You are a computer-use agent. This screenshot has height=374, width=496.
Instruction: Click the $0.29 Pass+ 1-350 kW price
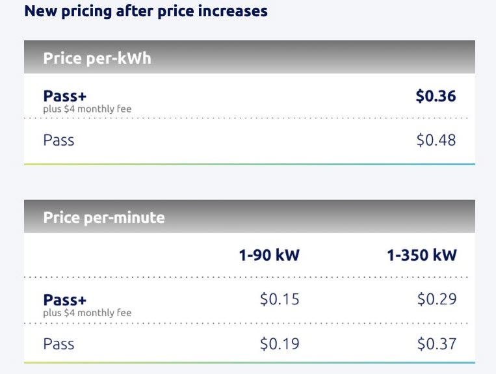[x=436, y=299]
